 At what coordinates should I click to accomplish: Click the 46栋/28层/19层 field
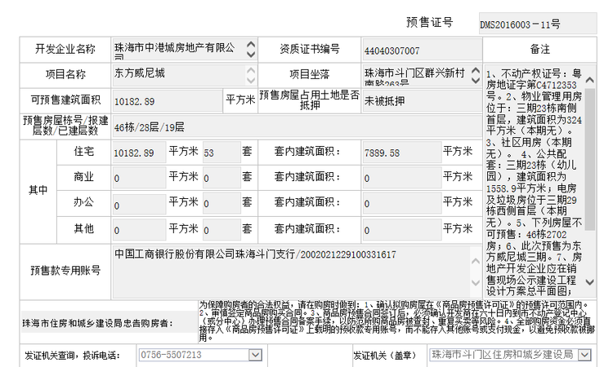[297, 126]
